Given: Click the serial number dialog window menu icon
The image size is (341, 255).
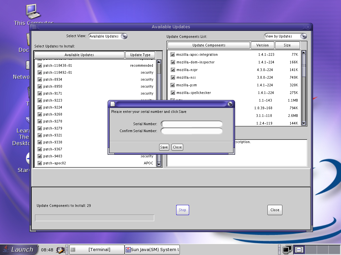Looking at the screenshot, I should click(113, 104).
